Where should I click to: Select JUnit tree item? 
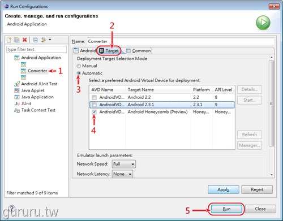pyautogui.click(x=26, y=103)
